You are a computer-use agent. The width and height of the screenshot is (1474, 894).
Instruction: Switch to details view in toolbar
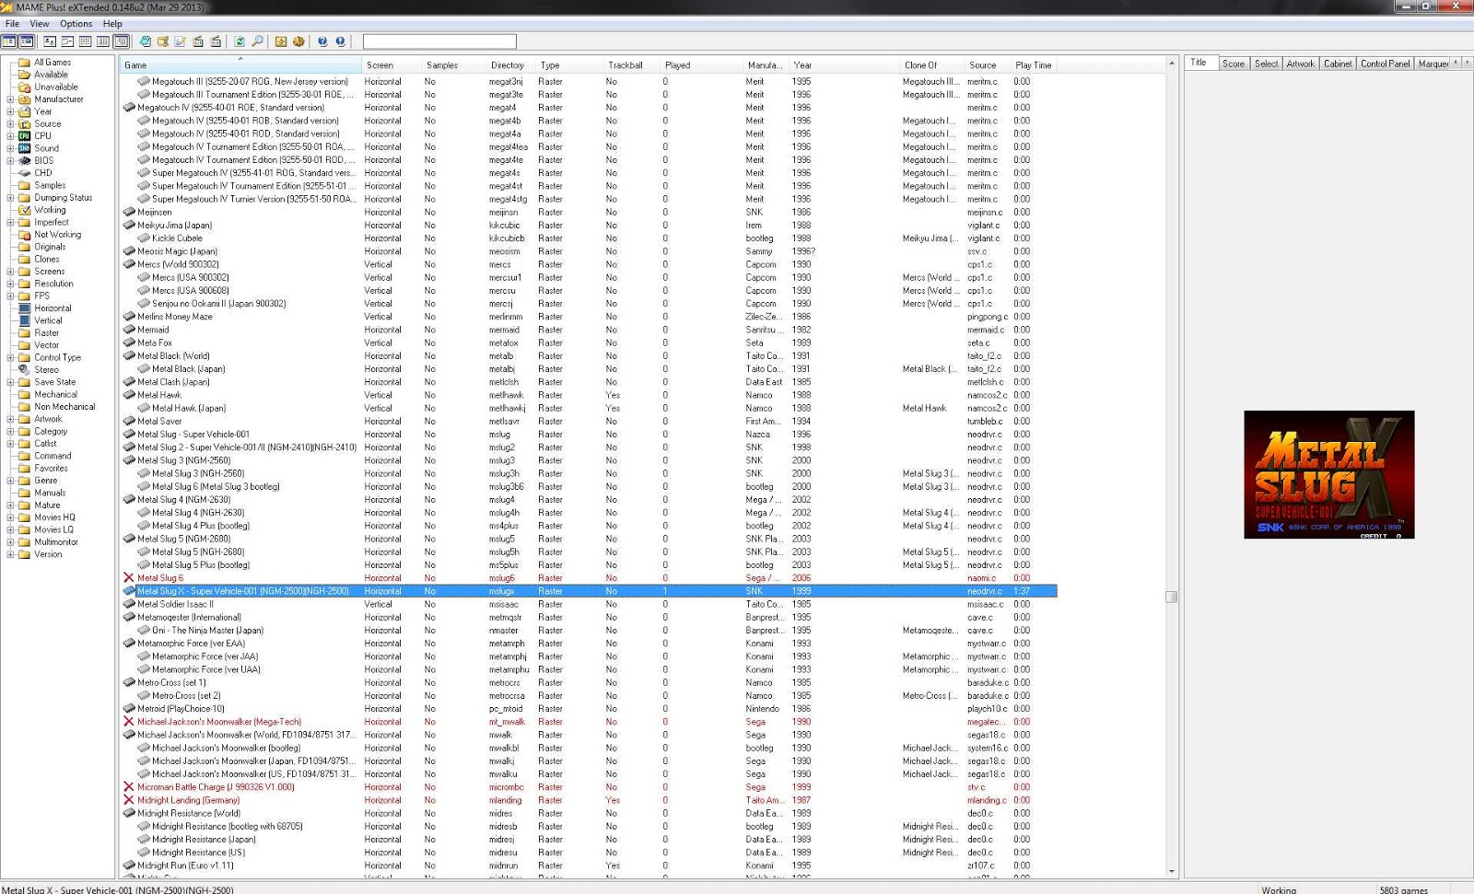coord(103,41)
